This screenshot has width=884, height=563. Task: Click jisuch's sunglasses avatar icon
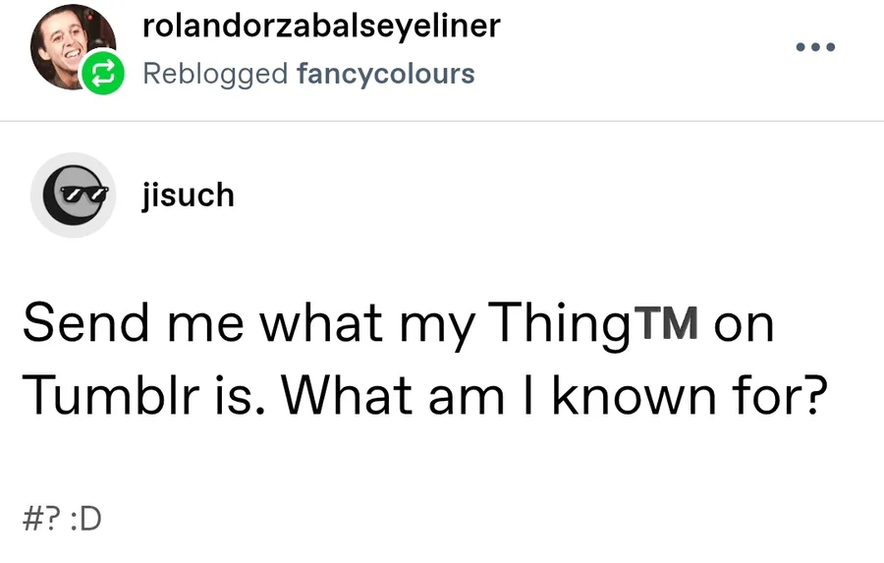click(x=74, y=195)
